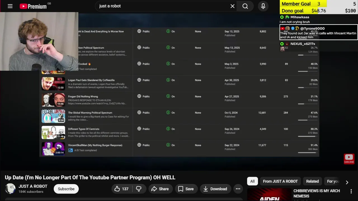
Task: Select the Related filter chip
Action: point(312,181)
